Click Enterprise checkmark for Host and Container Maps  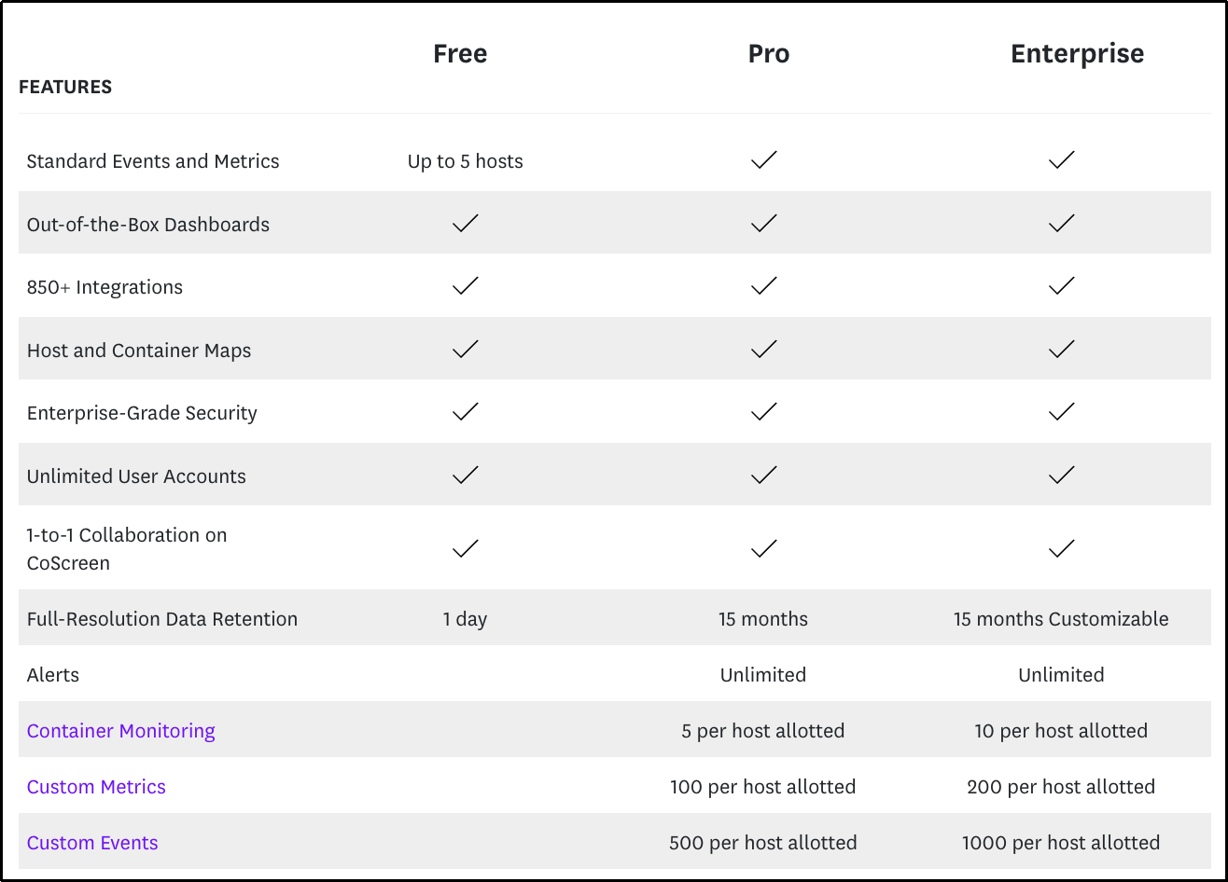point(1061,349)
